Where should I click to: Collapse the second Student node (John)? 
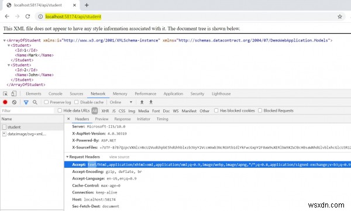[x=9, y=65]
